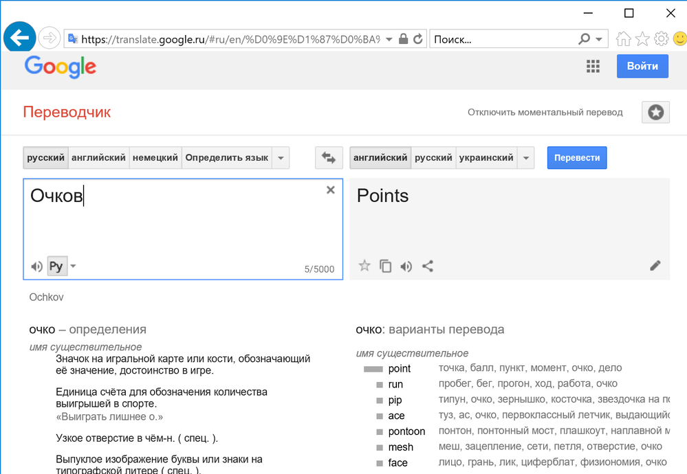Play audio of the Points translation

[406, 267]
